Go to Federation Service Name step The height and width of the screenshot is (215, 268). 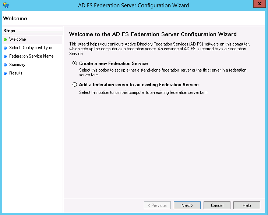coord(31,56)
